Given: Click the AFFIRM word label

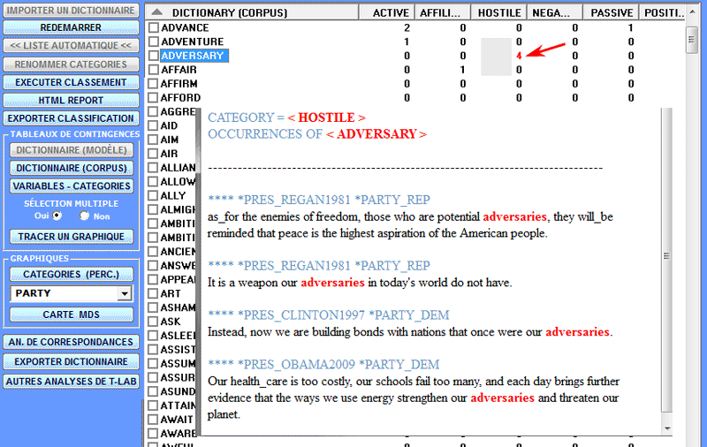Looking at the screenshot, I should click(x=179, y=83).
